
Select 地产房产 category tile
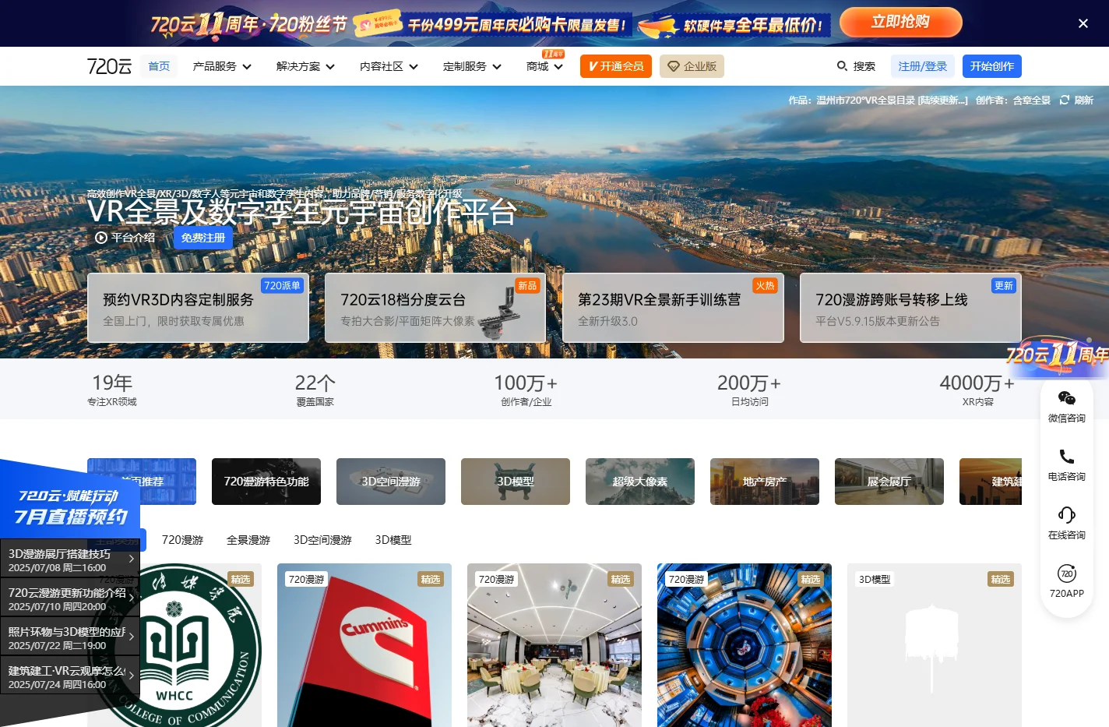[765, 482]
